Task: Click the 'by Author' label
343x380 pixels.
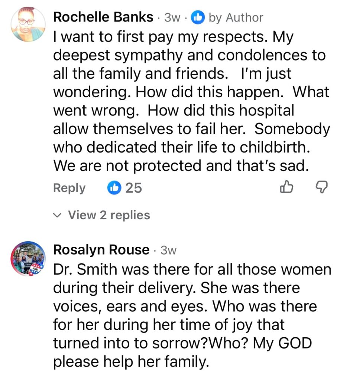Action: (236, 18)
